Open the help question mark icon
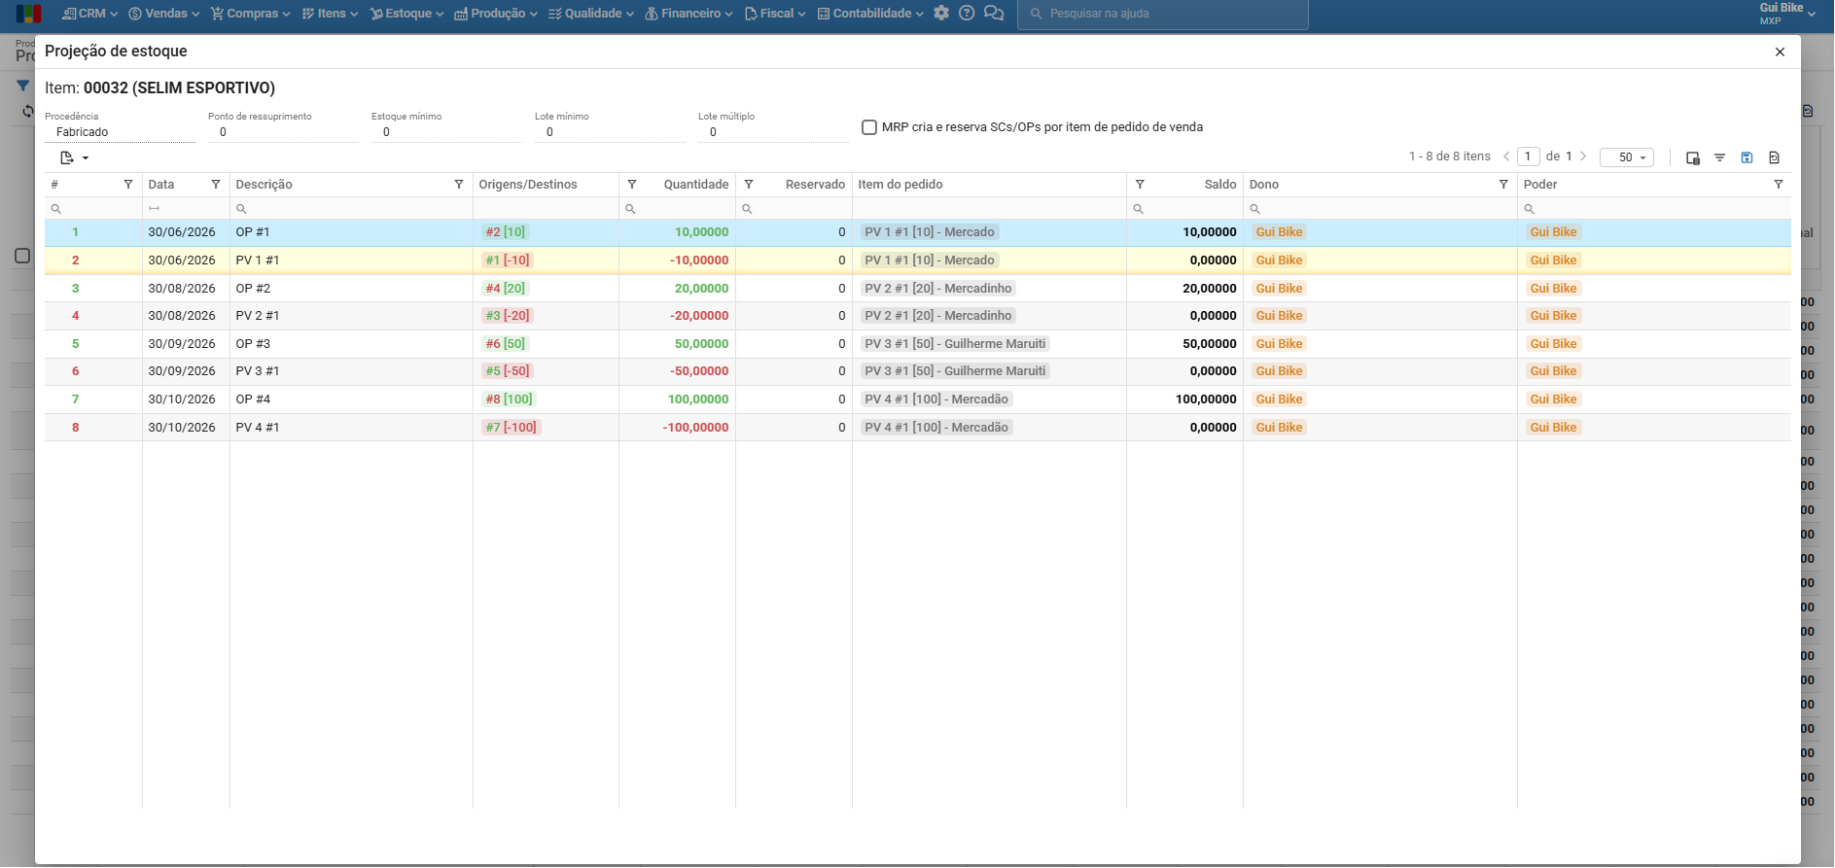1835x868 pixels. 967,14
